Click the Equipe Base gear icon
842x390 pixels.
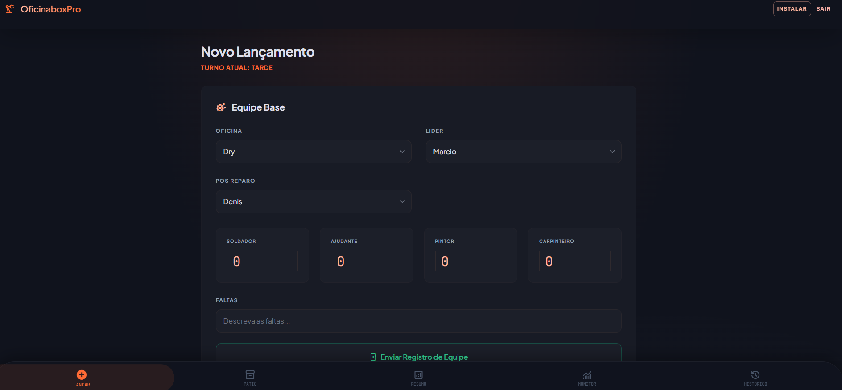coord(221,107)
